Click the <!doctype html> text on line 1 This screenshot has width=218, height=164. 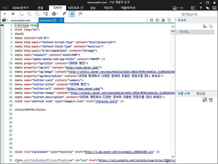(x=26, y=25)
